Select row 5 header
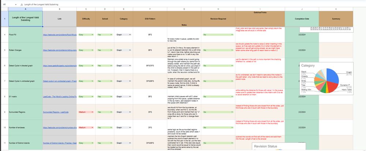366x151 pixels. 4,50
